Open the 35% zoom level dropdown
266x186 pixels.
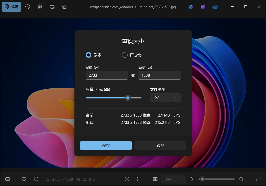point(173,179)
